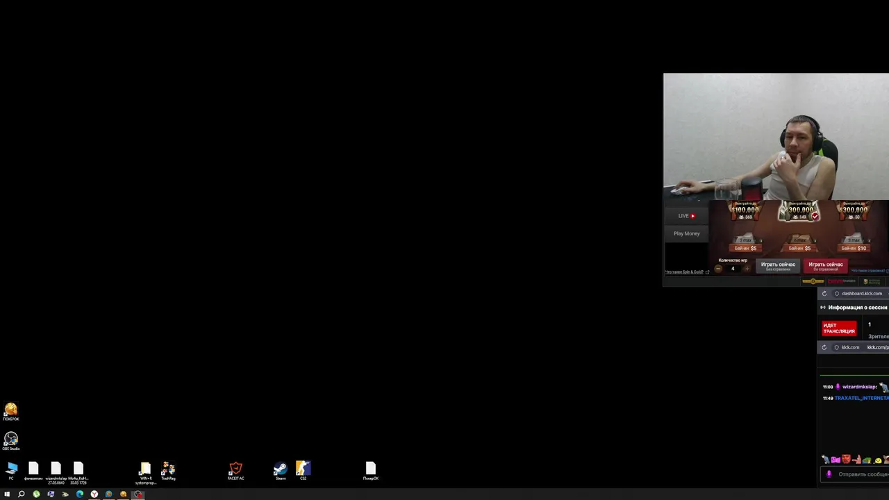889x500 pixels.
Task: Click the webcam video preview
Action: 776,137
